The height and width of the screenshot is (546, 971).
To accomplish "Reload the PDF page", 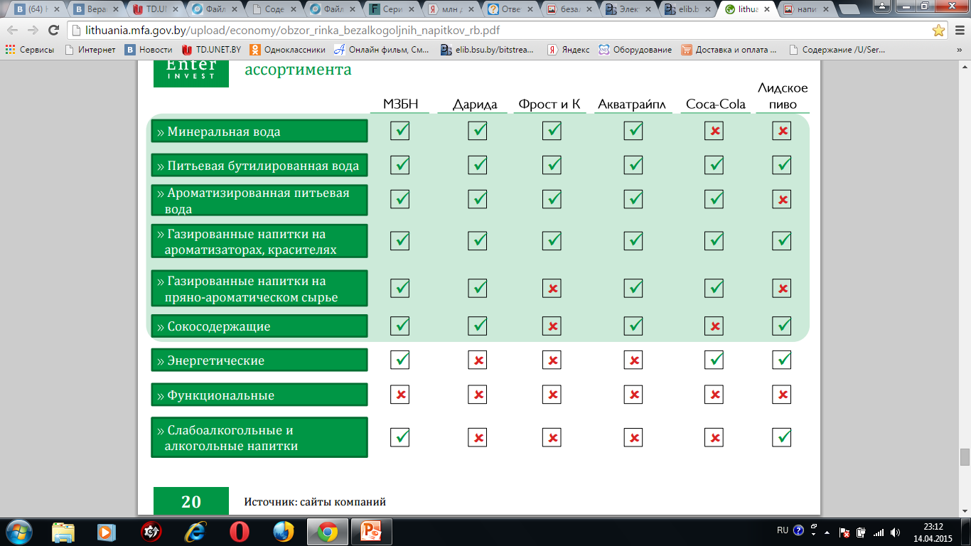I will tap(53, 31).
